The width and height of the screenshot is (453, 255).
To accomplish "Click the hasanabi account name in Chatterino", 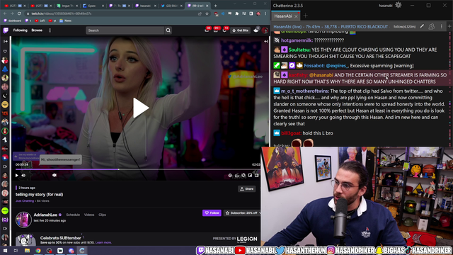I will (x=385, y=6).
